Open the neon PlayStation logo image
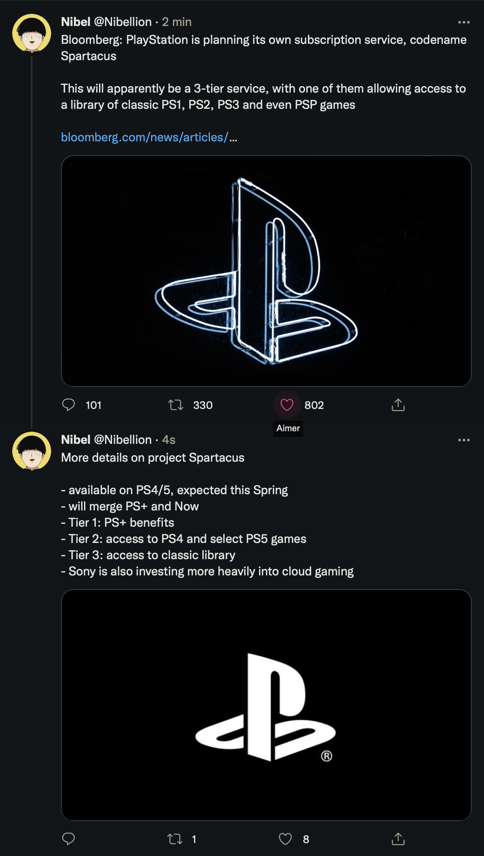Viewport: 484px width, 856px height. click(266, 271)
